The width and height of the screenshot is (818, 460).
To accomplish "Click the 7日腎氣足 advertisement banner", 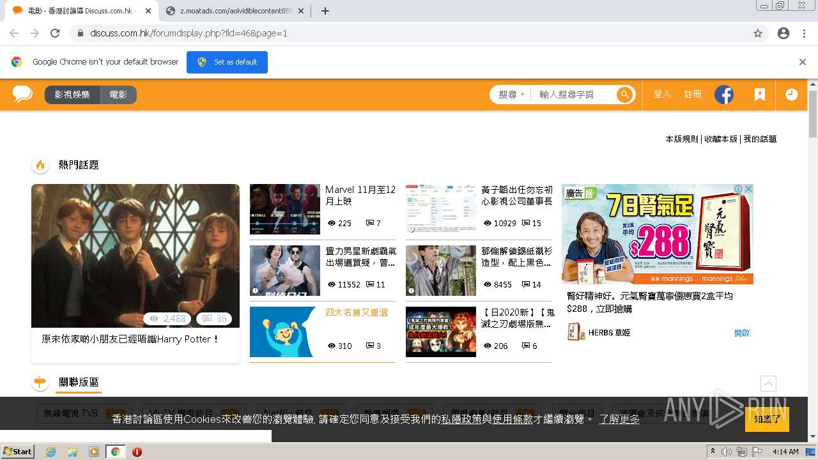I will point(658,234).
